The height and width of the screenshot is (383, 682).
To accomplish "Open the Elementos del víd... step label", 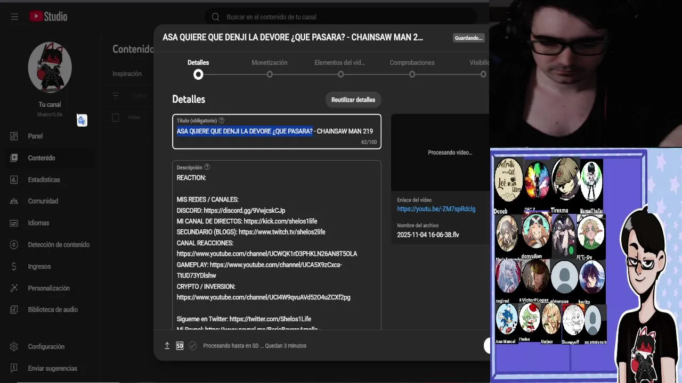I will coord(340,63).
